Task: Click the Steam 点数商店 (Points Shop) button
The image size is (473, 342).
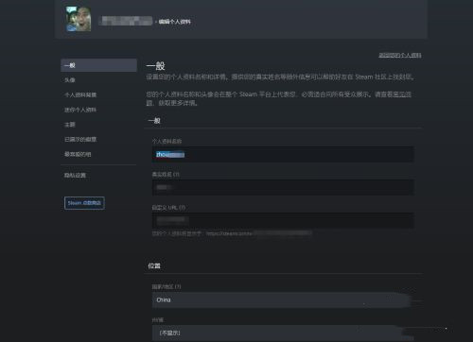Action: point(84,203)
